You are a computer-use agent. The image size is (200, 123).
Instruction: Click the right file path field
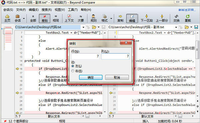[141, 27]
